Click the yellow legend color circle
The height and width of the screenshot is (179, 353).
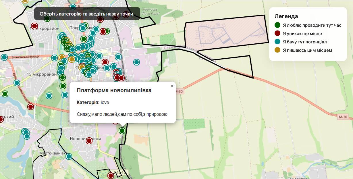[277, 50]
